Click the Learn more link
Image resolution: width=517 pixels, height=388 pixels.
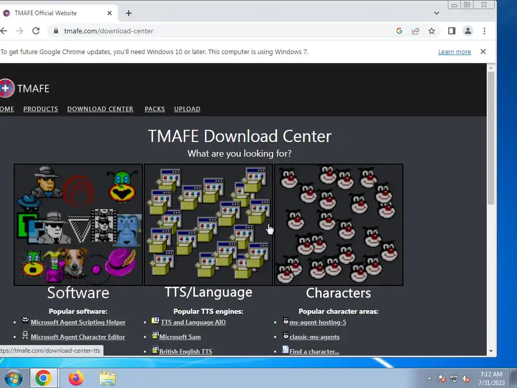click(x=454, y=52)
